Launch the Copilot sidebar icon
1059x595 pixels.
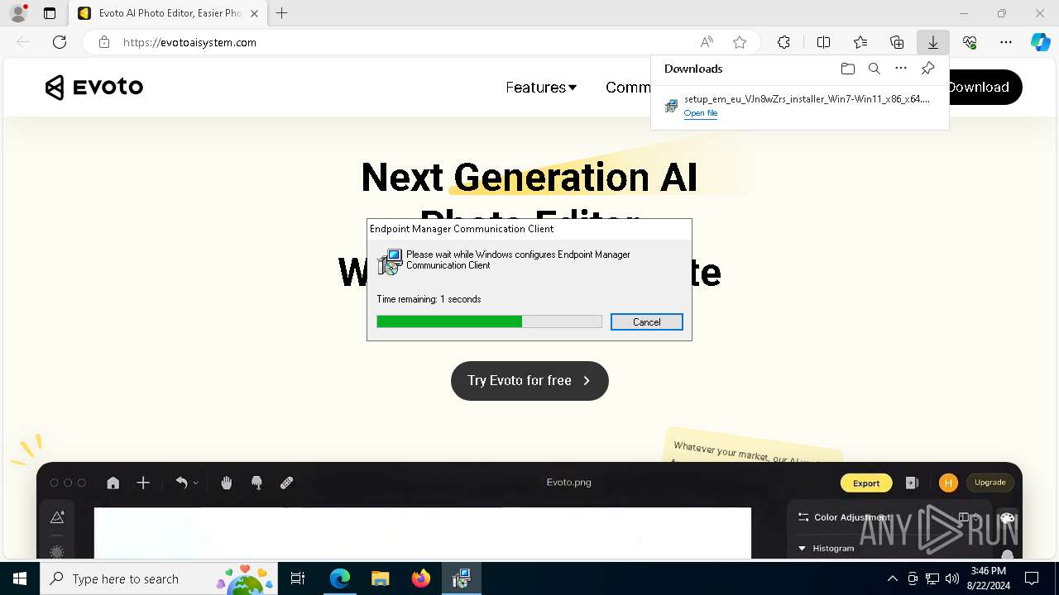(x=1040, y=42)
